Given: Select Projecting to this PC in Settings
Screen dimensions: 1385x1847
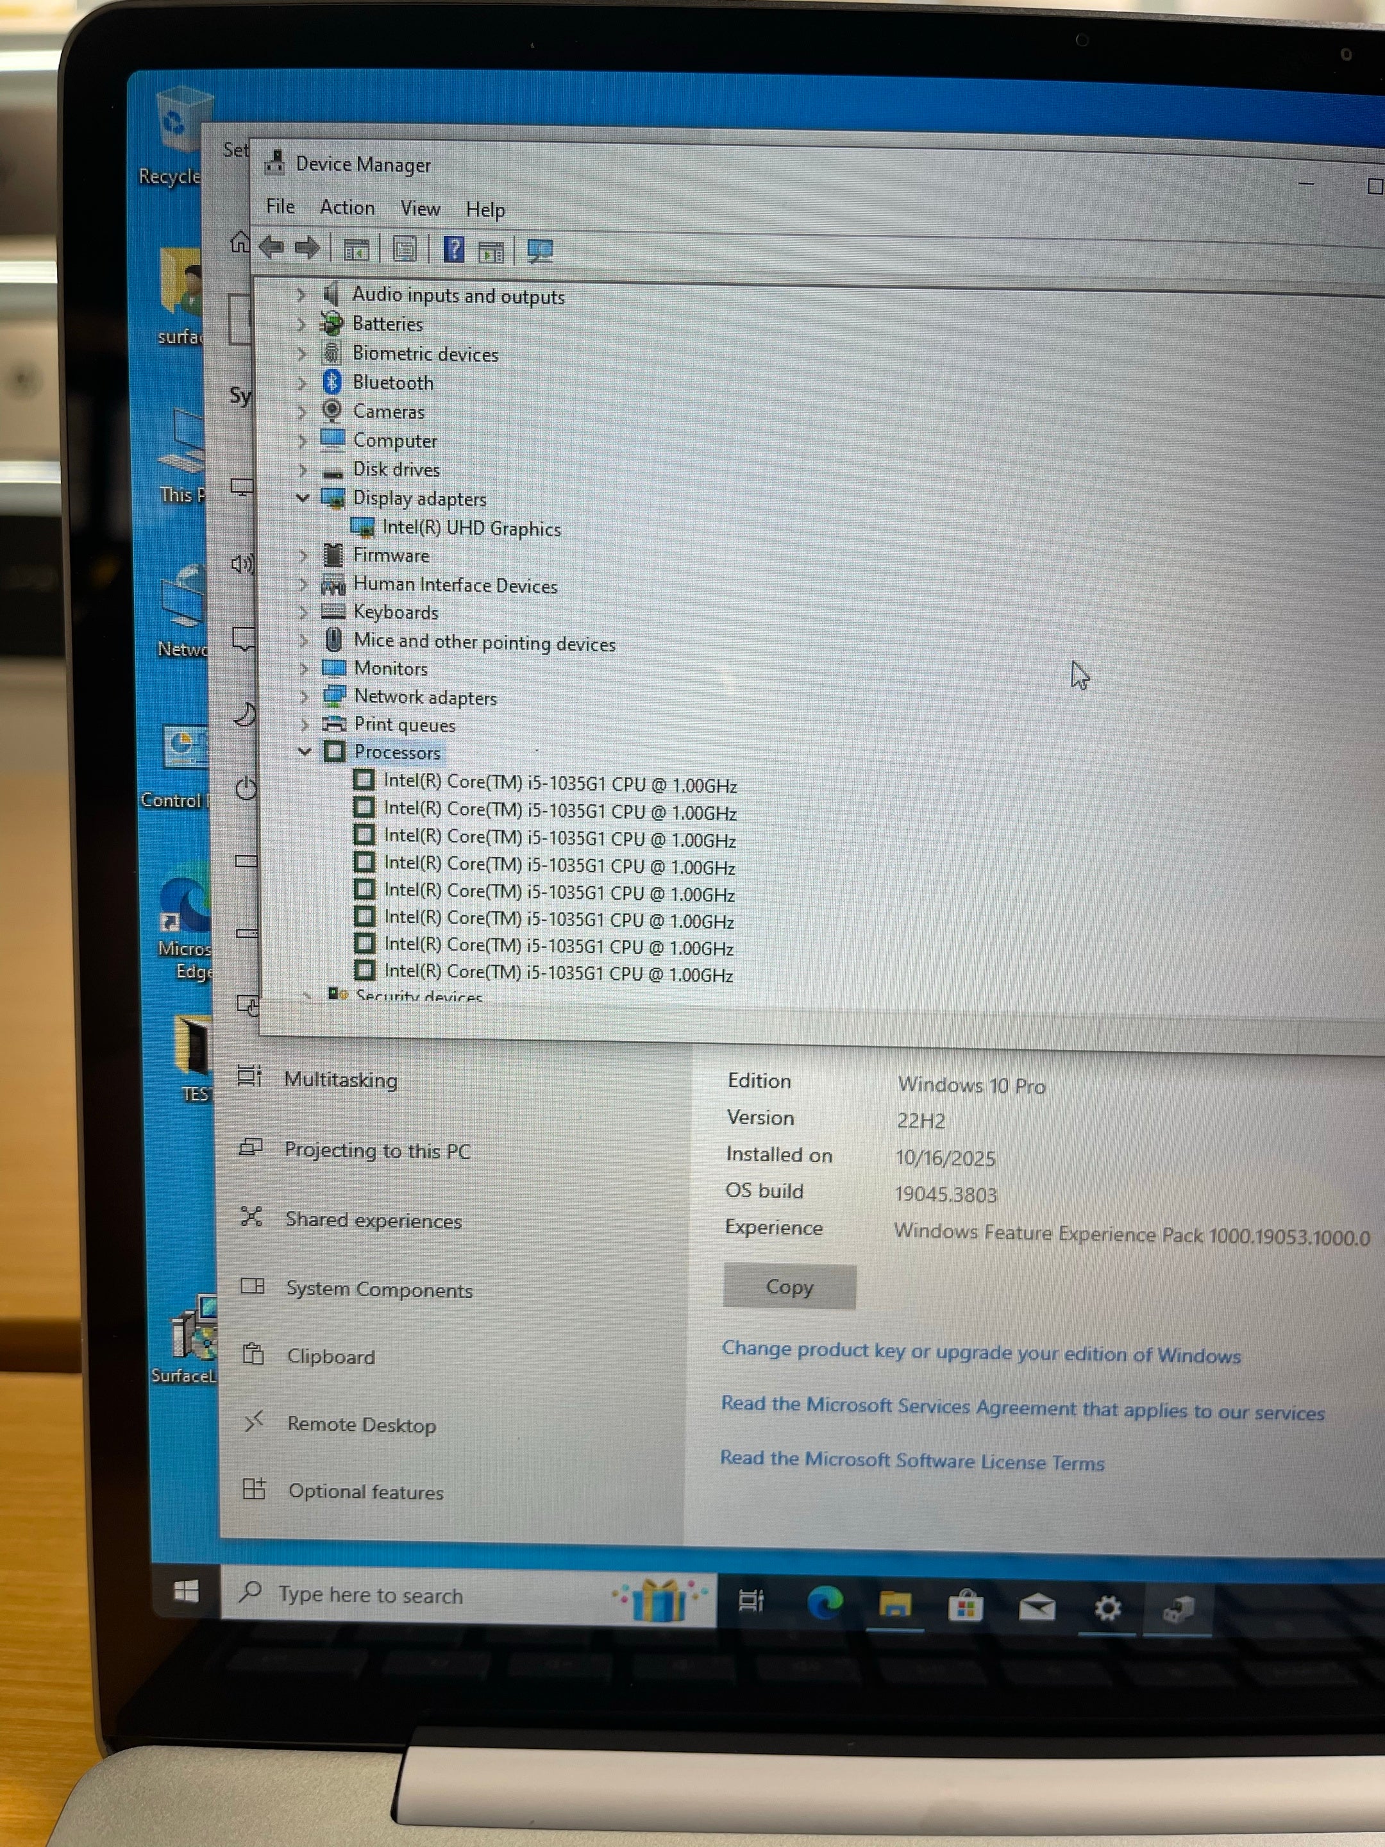Looking at the screenshot, I should click(377, 1150).
